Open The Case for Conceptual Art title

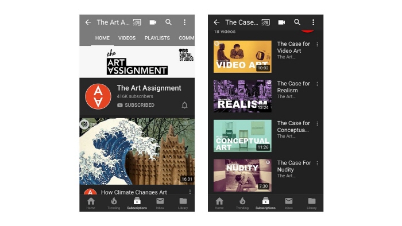(x=293, y=126)
